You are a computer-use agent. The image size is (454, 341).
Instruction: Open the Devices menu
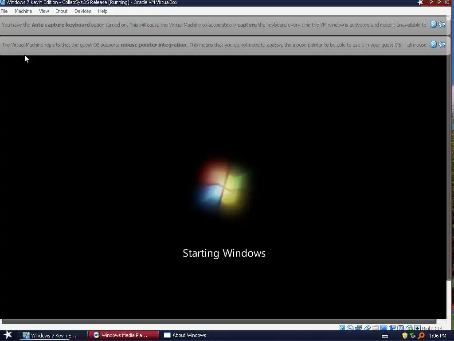pyautogui.click(x=82, y=11)
